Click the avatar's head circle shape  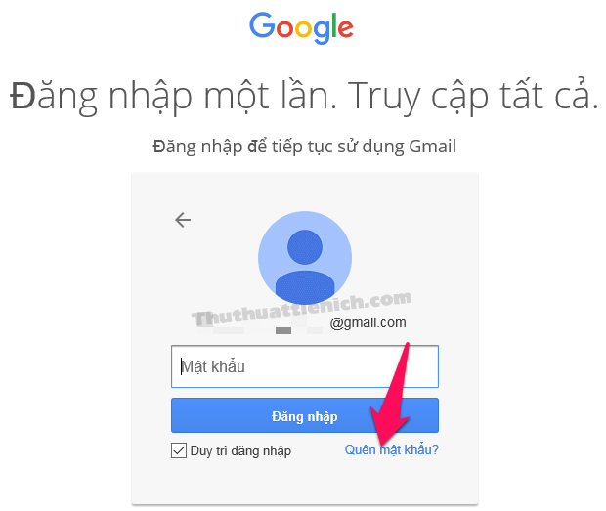click(x=305, y=247)
